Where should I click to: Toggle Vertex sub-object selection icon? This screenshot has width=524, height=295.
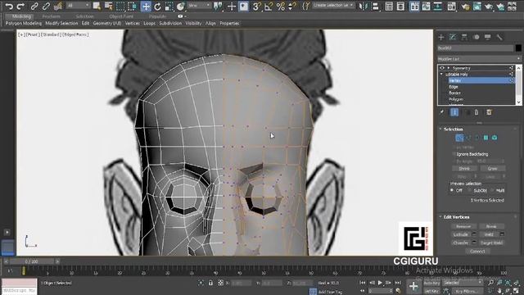click(x=459, y=138)
